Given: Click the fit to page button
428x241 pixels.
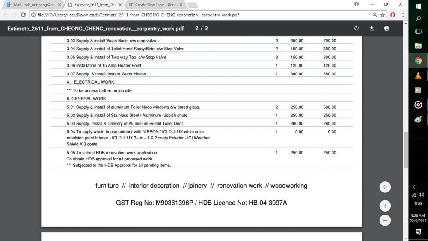Looking at the screenshot, I should [x=385, y=187].
